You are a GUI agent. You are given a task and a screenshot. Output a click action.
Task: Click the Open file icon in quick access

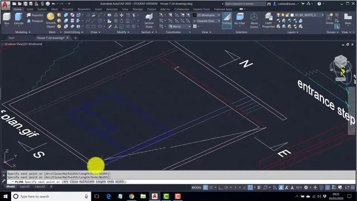[x=20, y=4]
